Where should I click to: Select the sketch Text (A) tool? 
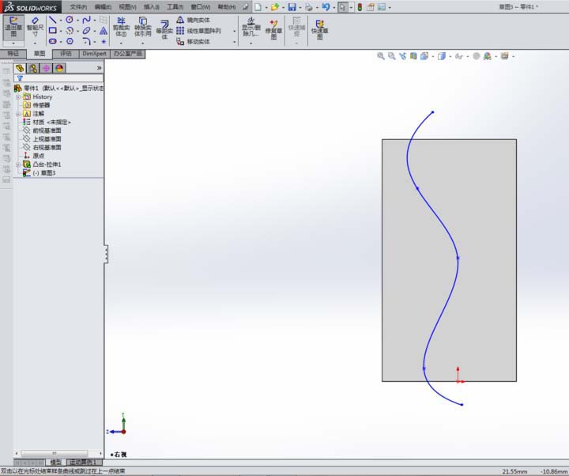click(104, 31)
